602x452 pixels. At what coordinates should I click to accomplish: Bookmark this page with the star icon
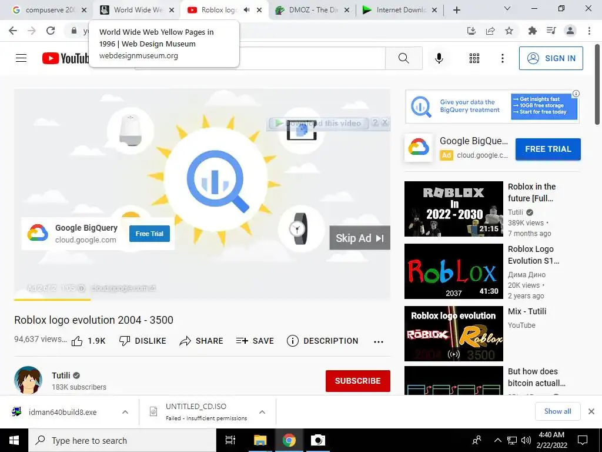[x=509, y=31]
